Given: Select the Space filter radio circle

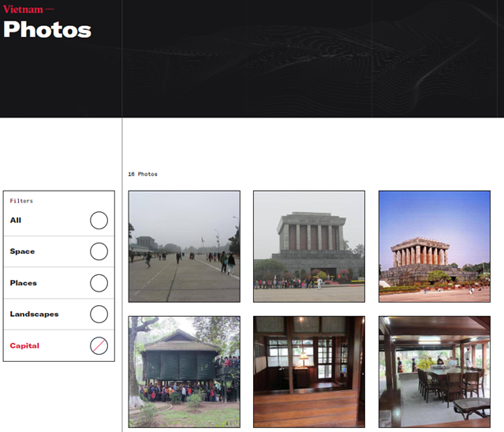Looking at the screenshot, I should point(99,251).
